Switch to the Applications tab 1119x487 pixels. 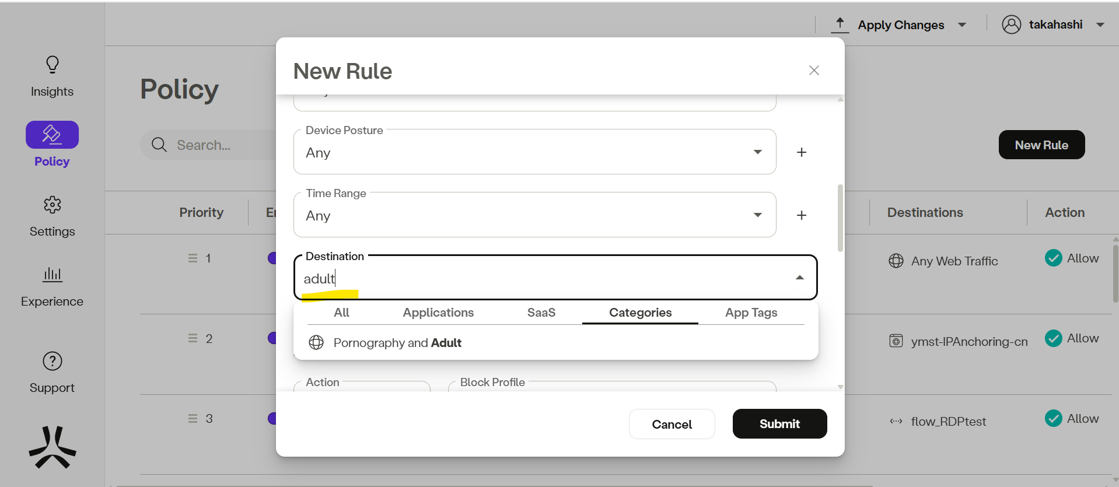(x=438, y=313)
